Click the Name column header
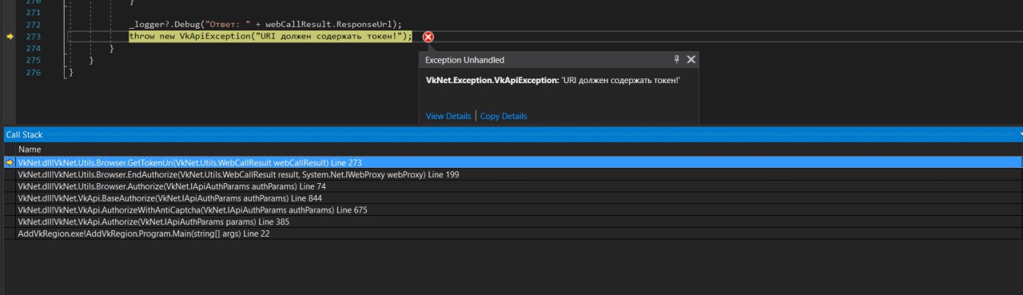Viewport: 1023px width, 295px height. 30,149
